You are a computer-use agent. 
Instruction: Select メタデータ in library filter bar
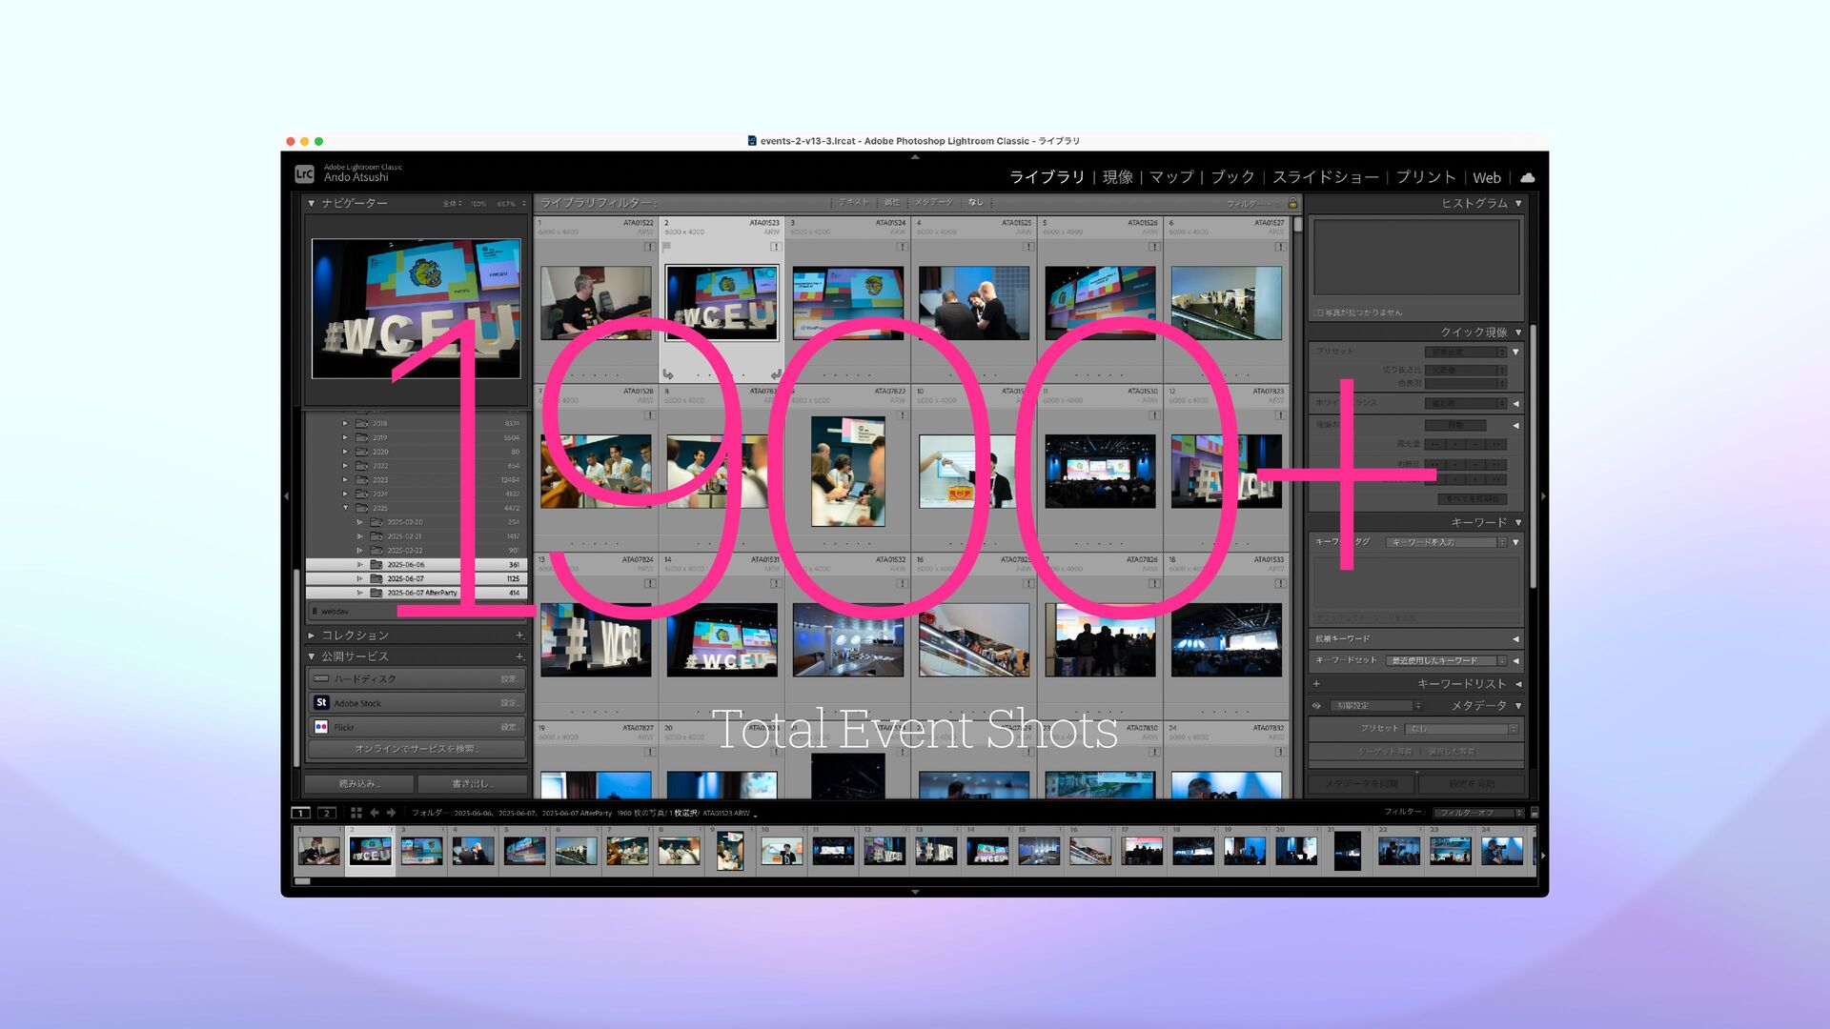[933, 202]
